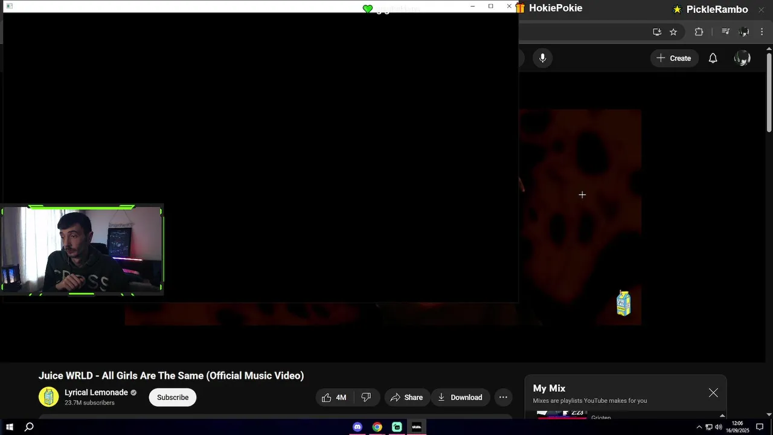This screenshot has height=435, width=773.
Task: Click the 23.7M subscribers text
Action: [x=89, y=403]
